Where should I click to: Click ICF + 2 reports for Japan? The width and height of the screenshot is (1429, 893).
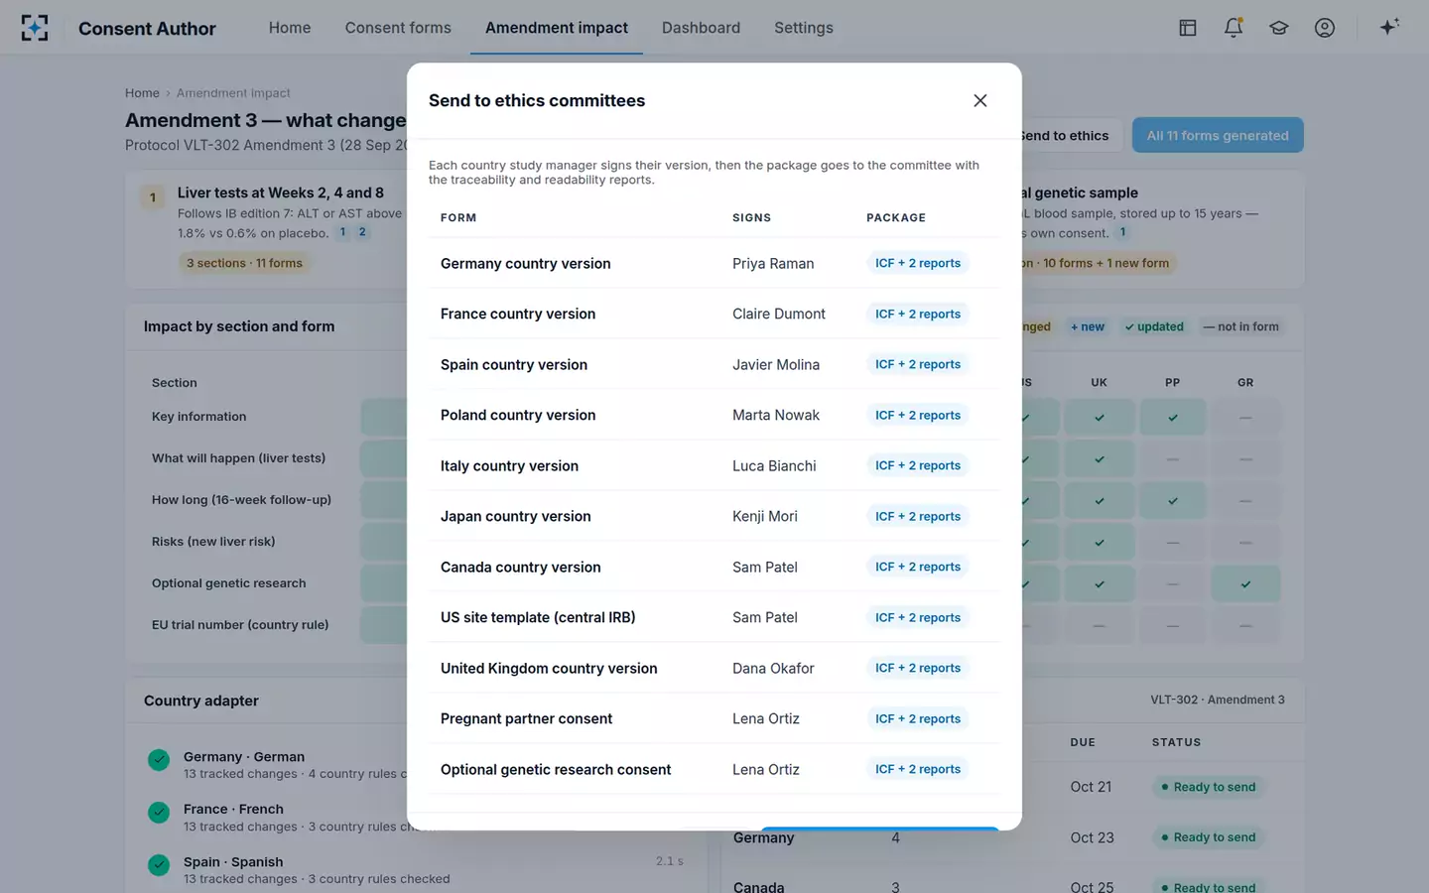(918, 516)
